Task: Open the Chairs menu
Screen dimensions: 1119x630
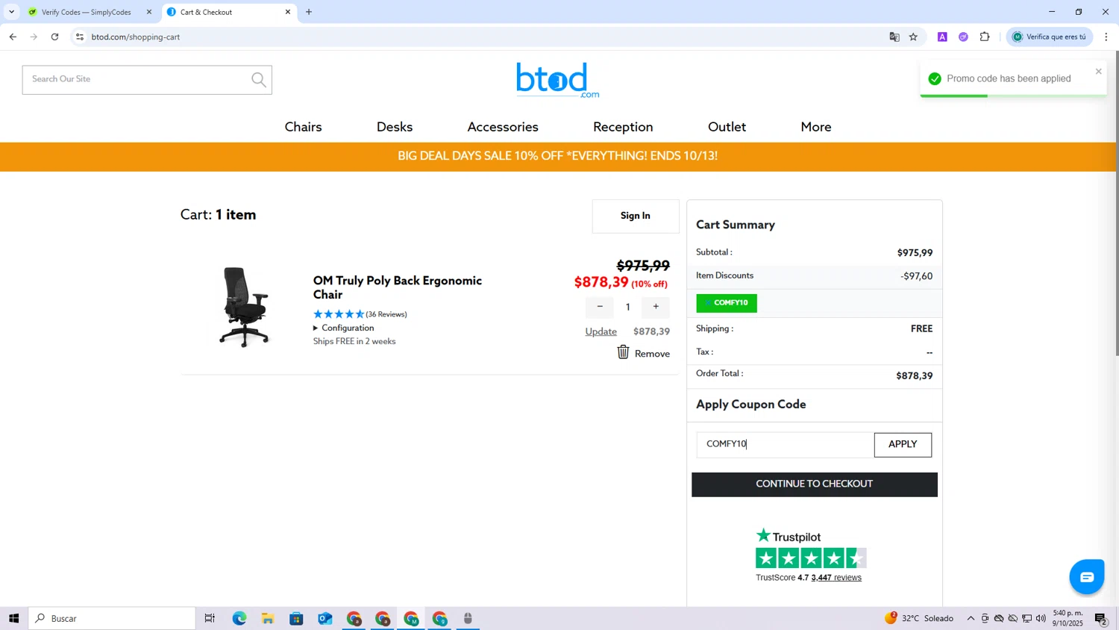Action: click(x=303, y=127)
